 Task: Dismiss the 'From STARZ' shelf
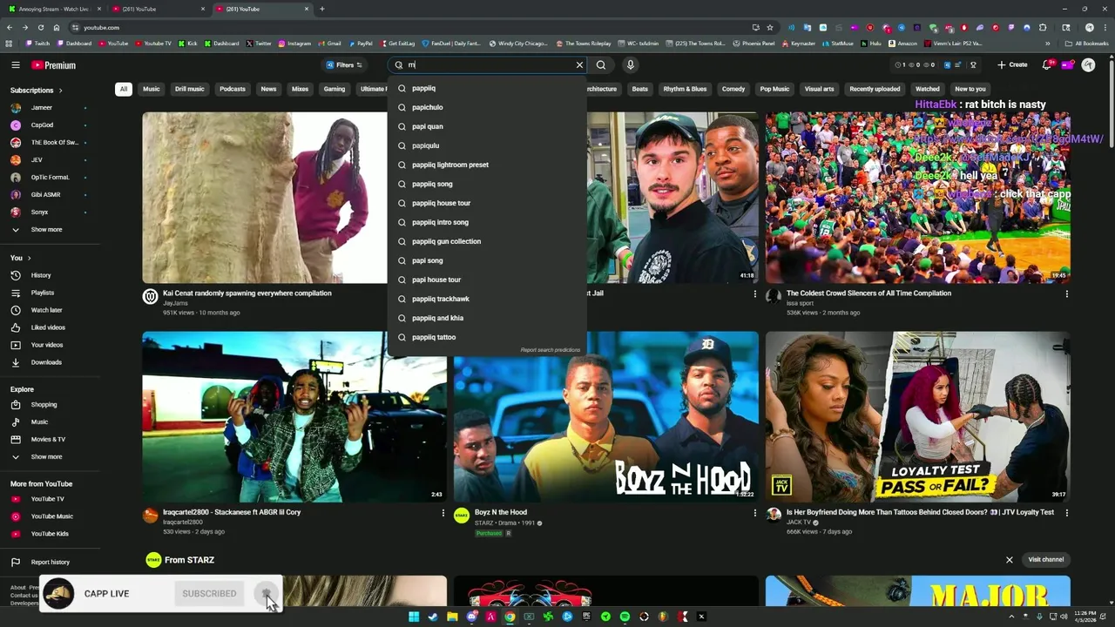pyautogui.click(x=1010, y=560)
